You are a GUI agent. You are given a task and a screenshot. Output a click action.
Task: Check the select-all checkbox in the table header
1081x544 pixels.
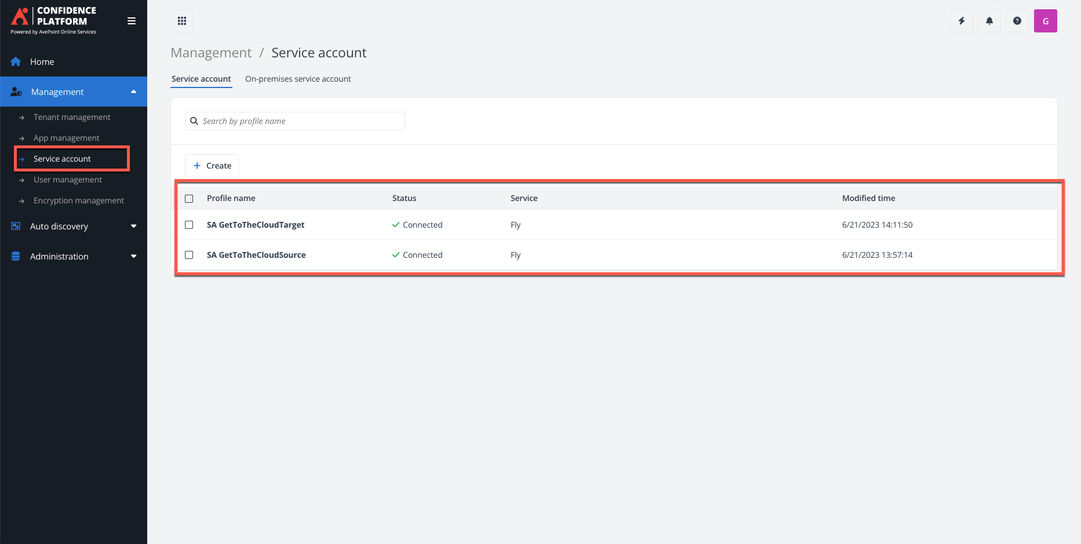(x=189, y=198)
